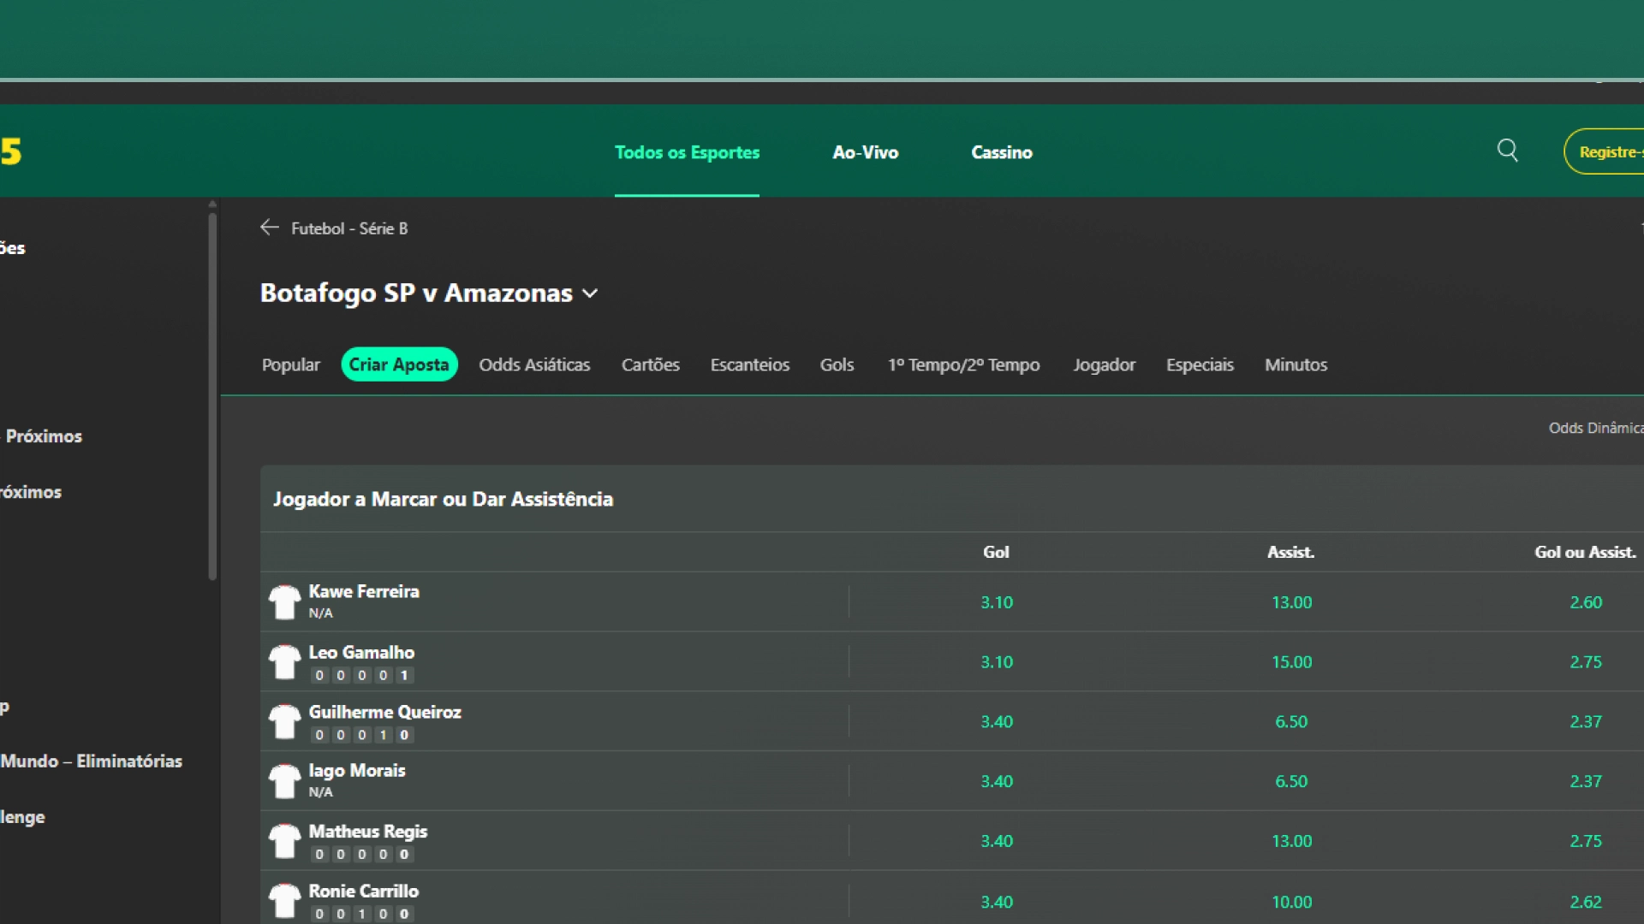Click the shirt icon next to Leo Gamalho
1644x924 pixels.
285,662
